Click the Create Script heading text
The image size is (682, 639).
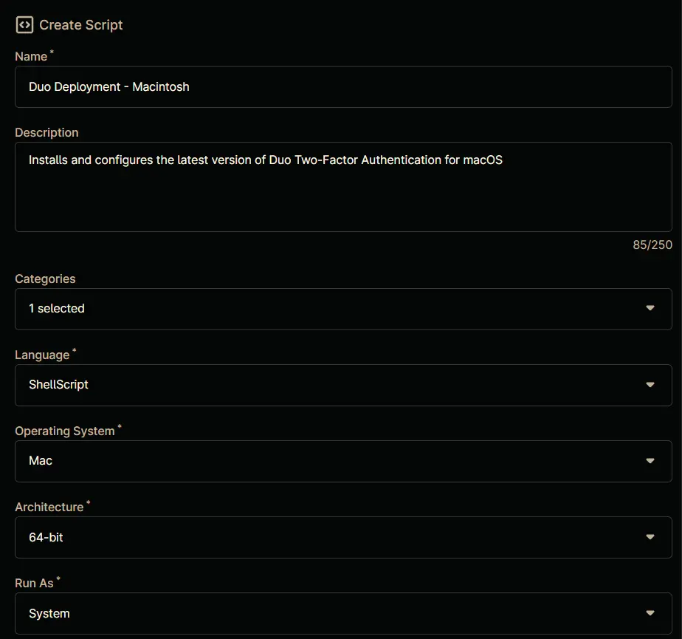(81, 25)
